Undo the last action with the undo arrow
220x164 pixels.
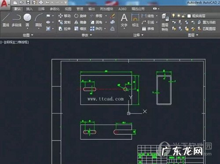[x=48, y=3]
